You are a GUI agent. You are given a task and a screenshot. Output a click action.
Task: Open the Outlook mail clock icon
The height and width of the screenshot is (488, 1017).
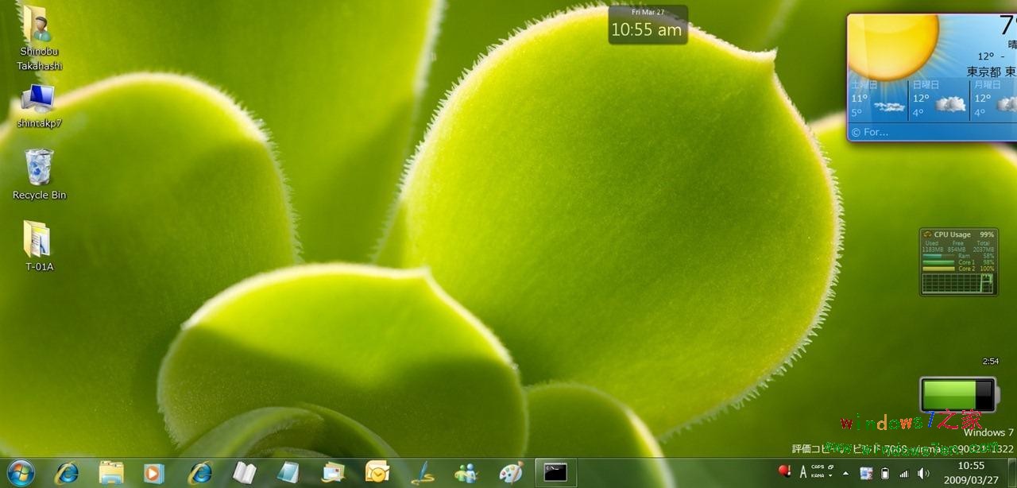(x=377, y=473)
